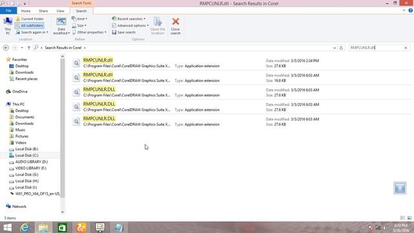414x233 pixels.
Task: Switch to View ribbon tab
Action: (60, 11)
